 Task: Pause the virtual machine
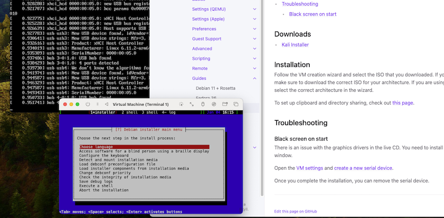coord(98,104)
